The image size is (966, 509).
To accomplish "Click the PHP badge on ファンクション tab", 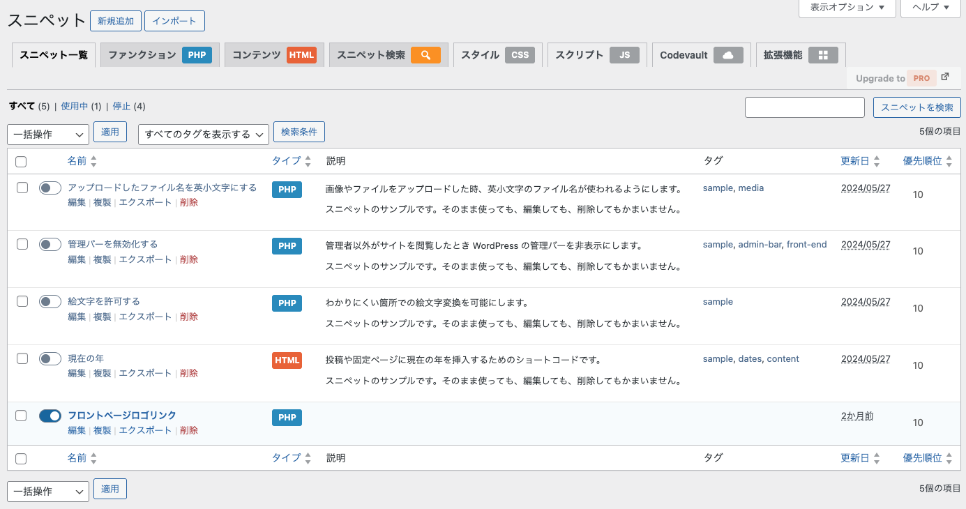I will 197,55.
